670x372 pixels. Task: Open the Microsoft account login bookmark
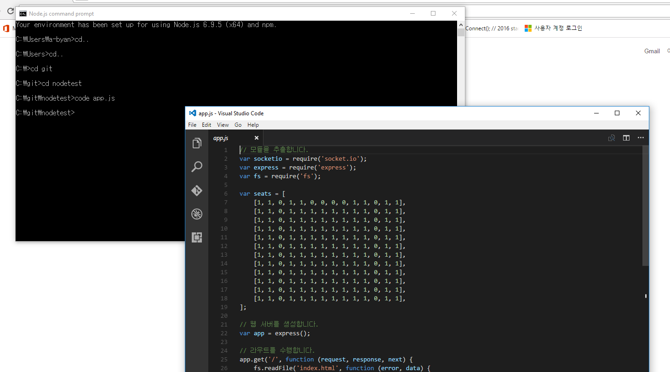[554, 28]
